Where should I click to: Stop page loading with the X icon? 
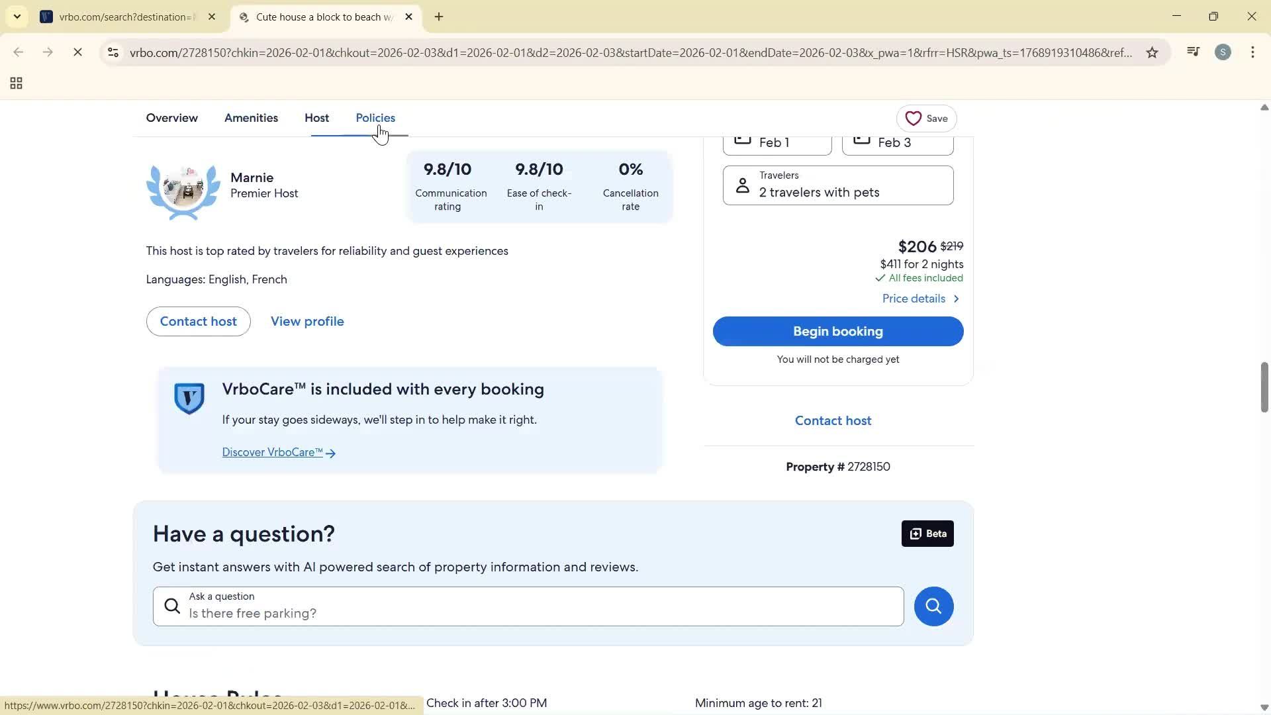pos(77,52)
